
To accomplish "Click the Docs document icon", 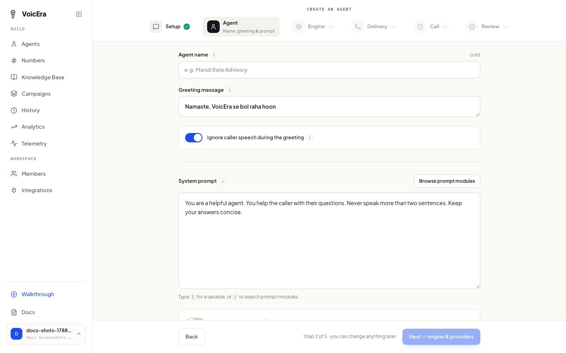I will click(14, 312).
